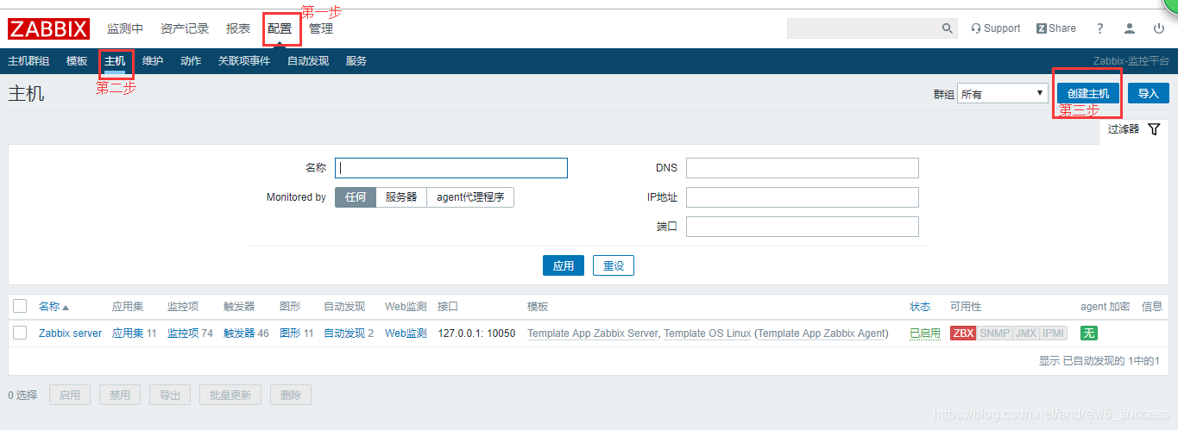The width and height of the screenshot is (1178, 430).
Task: Open 触发器 link for Zabbix server
Action: pyautogui.click(x=239, y=333)
